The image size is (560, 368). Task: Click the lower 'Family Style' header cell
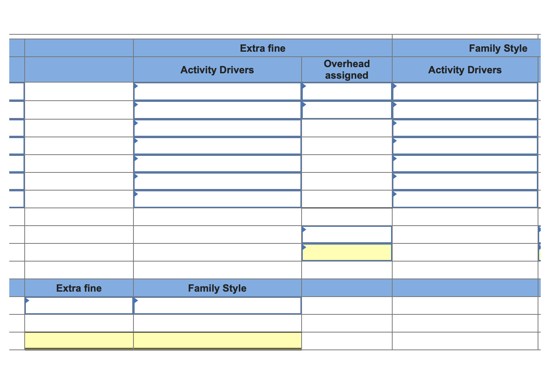217,288
